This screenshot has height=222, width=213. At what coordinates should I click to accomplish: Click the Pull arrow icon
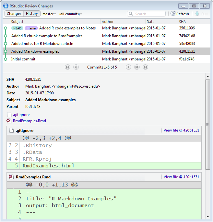coord(197,14)
